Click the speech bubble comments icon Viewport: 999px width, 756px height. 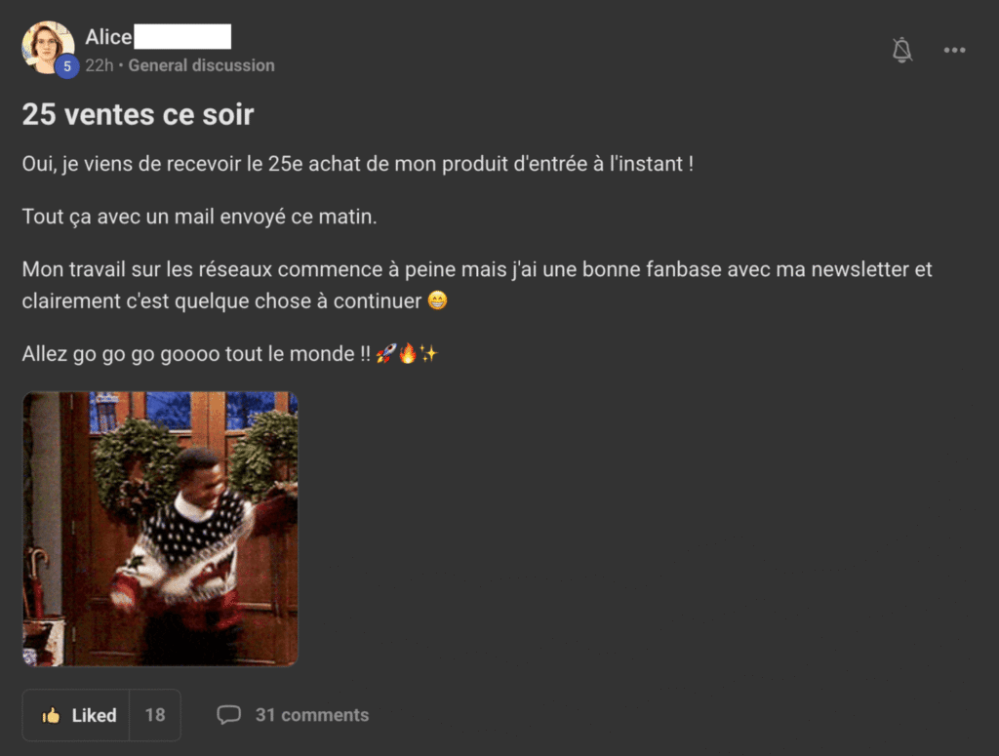coord(228,715)
